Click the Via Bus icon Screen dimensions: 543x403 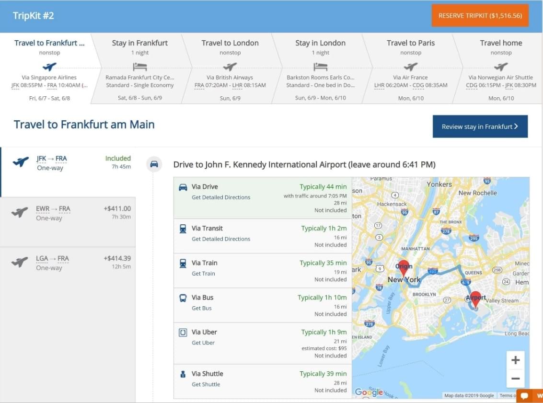point(183,298)
